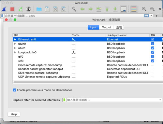Screen dimensions: 163x124
Task: Expand the utun0 interface details
Action: coord(15,44)
